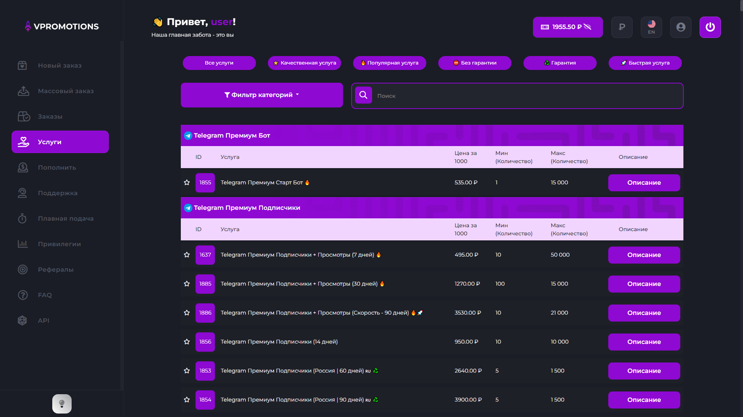743x417 pixels.
Task: Open Описание for service 1856
Action: point(644,342)
